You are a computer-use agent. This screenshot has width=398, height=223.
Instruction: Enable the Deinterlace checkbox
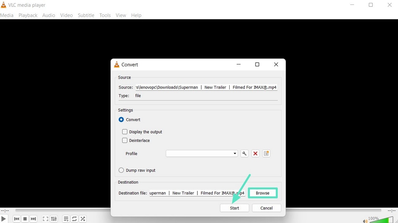click(x=125, y=140)
